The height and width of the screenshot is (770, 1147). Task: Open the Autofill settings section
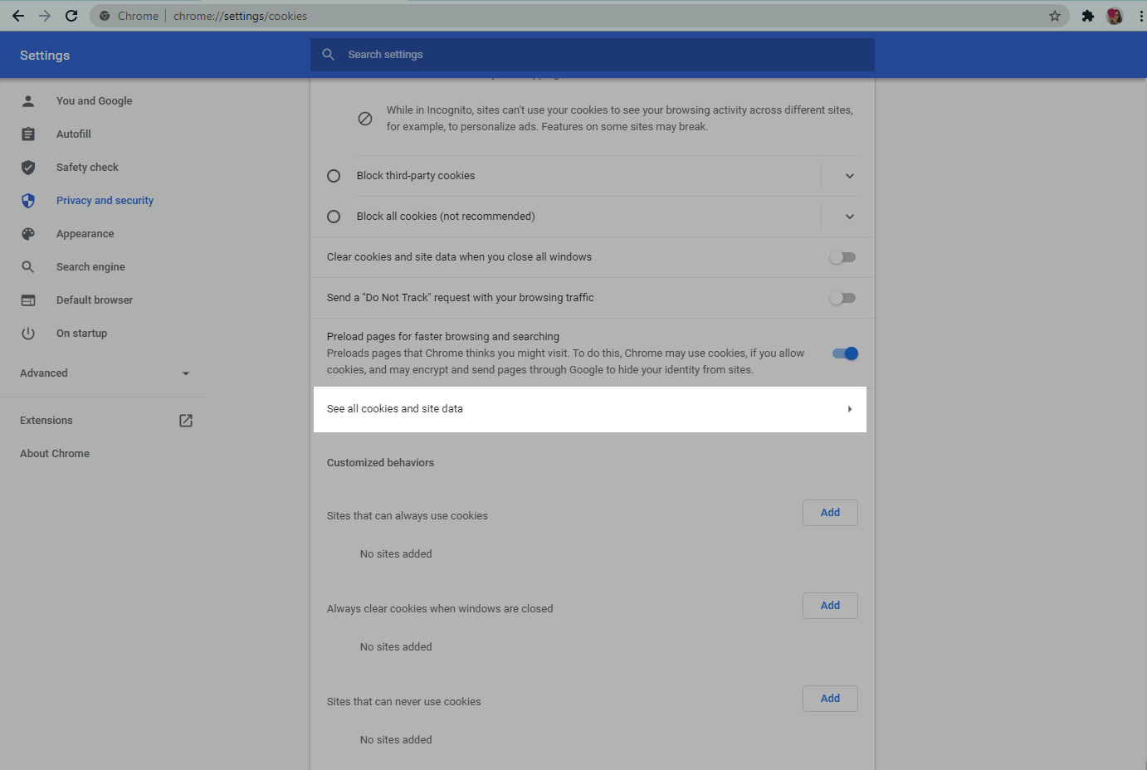[74, 134]
